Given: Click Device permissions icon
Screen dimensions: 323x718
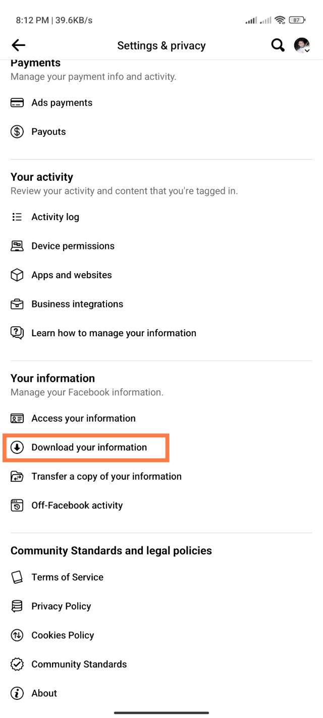Looking at the screenshot, I should tap(17, 246).
